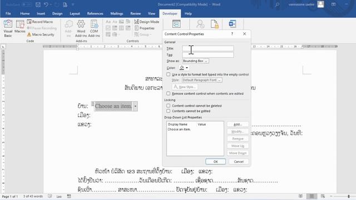
Task: Insert Check Box content control
Action: click(x=108, y=28)
